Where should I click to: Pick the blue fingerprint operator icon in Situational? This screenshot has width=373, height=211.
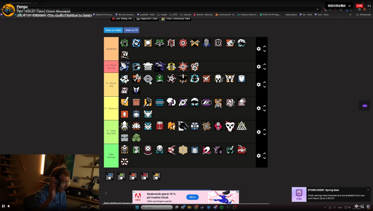tap(207, 43)
